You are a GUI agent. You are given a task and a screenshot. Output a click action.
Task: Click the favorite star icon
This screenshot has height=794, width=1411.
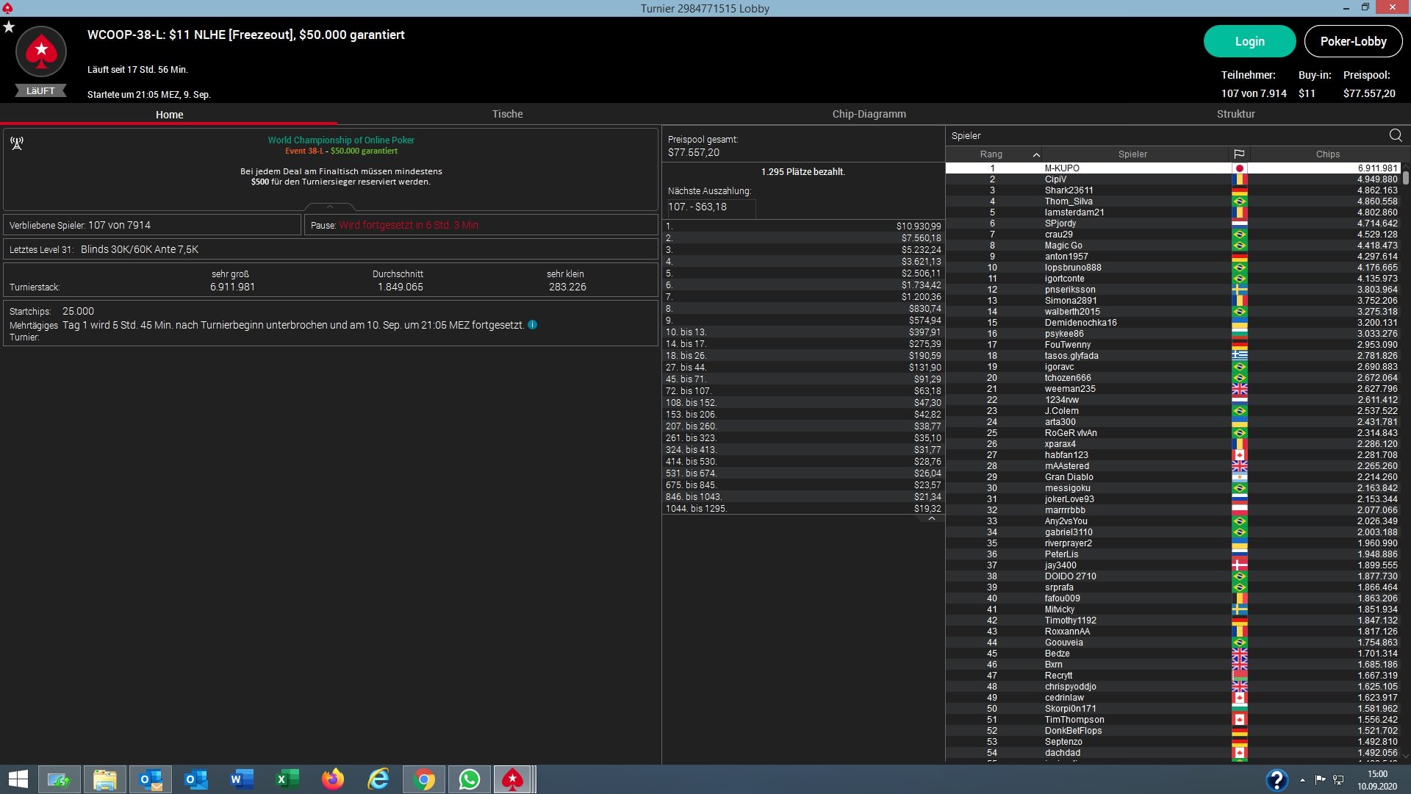tap(9, 27)
